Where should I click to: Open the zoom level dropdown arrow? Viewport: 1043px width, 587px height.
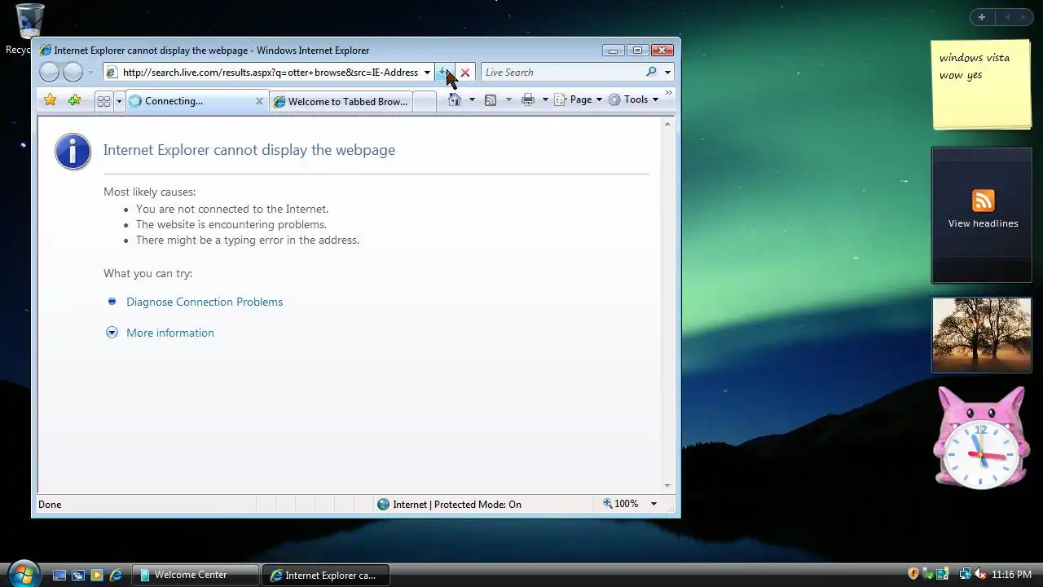coord(654,504)
